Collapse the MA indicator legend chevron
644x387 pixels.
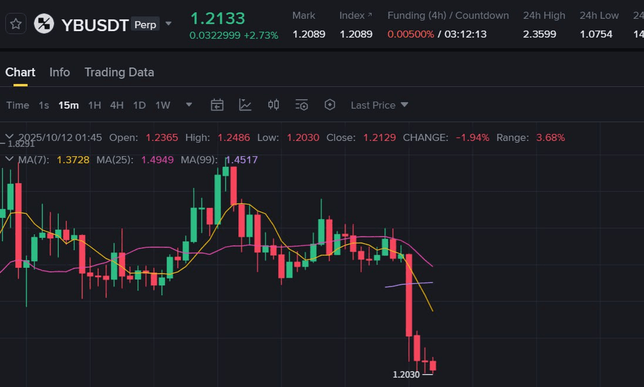click(9, 159)
